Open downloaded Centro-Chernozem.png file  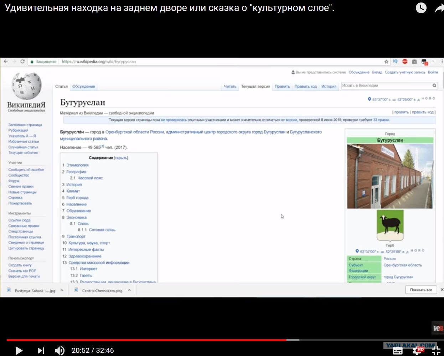click(x=99, y=290)
